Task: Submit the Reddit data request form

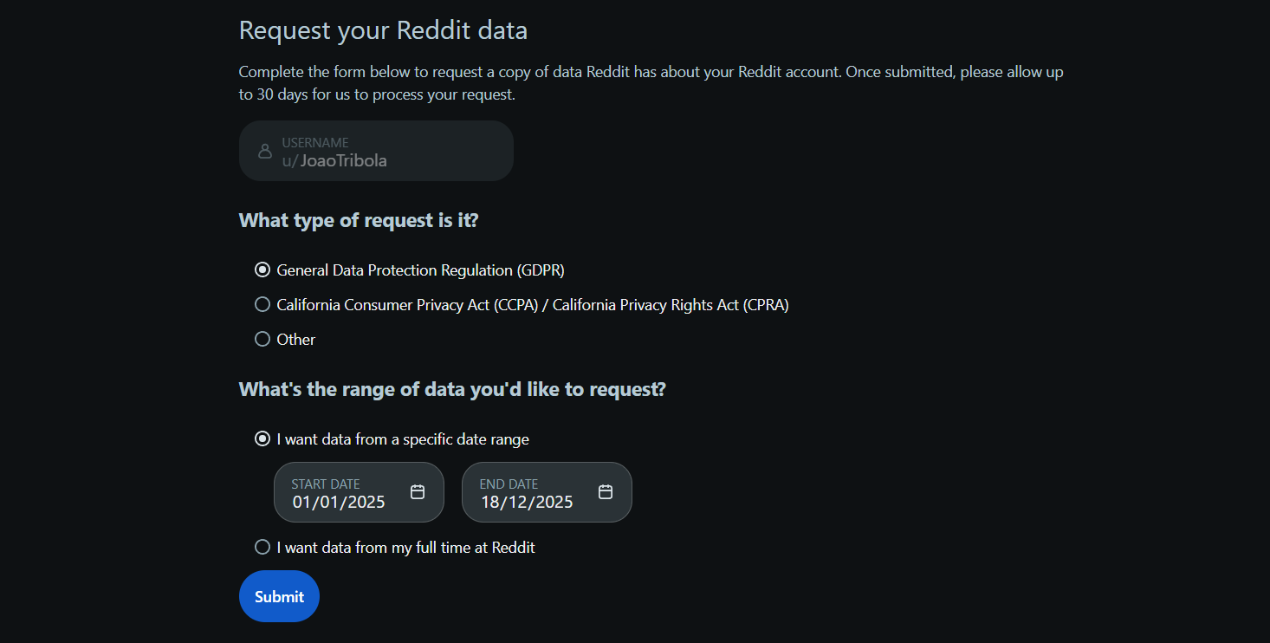Action: tap(279, 596)
